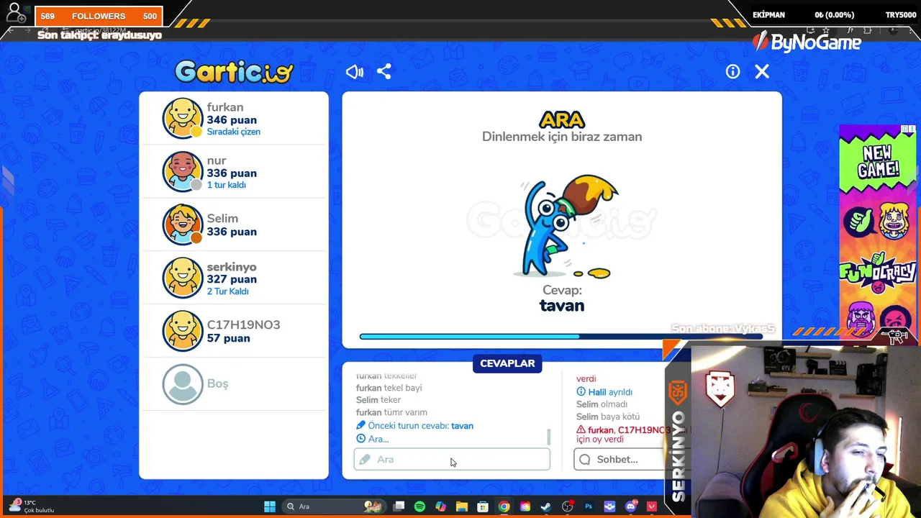921x518 pixels.
Task: Open File Explorer from the taskbar
Action: 461,506
